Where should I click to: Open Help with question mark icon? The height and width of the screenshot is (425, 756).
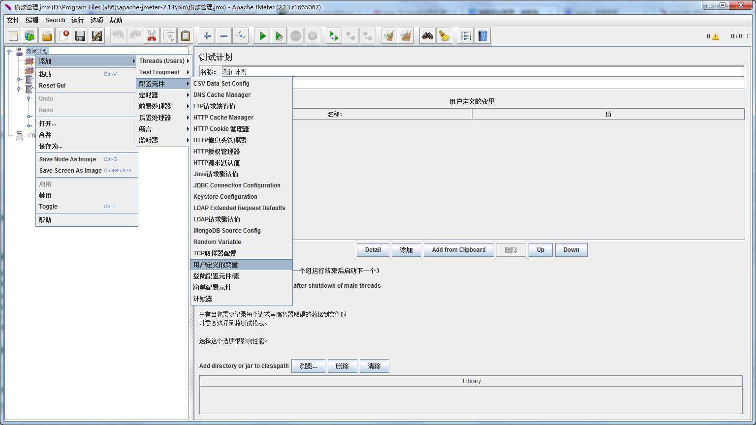coord(482,36)
